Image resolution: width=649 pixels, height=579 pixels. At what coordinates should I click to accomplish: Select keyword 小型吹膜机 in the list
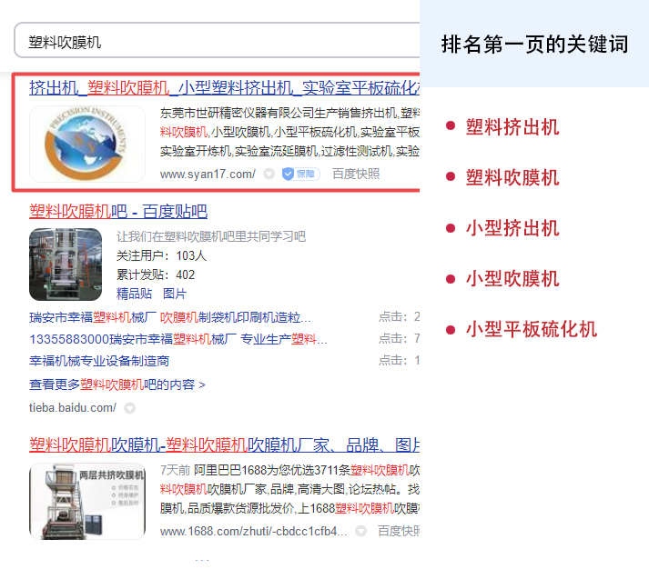512,278
